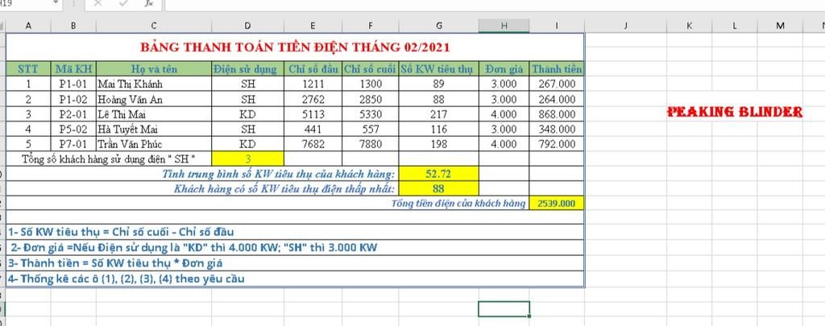
Task: Select the Điện sử dụng header cell
Action: click(x=248, y=69)
